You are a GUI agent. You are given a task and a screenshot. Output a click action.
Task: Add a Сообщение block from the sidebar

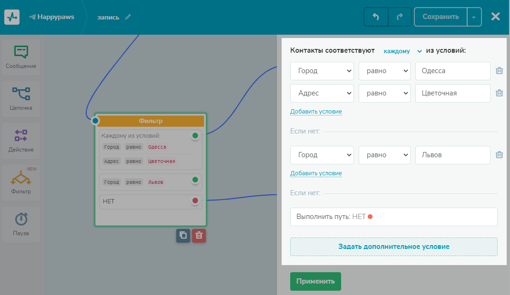21,57
